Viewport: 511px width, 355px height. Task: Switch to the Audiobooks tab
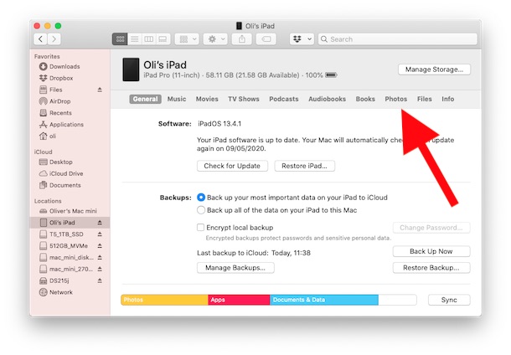[327, 99]
